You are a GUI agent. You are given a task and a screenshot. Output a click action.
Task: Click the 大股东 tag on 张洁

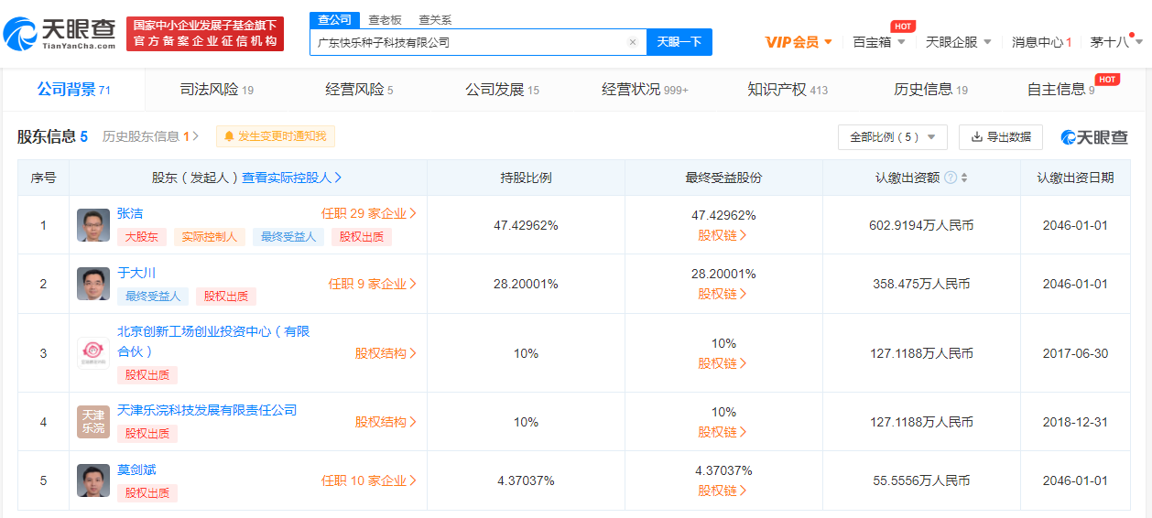coord(142,237)
